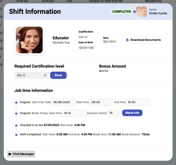Click the original job End time field

tap(138, 102)
